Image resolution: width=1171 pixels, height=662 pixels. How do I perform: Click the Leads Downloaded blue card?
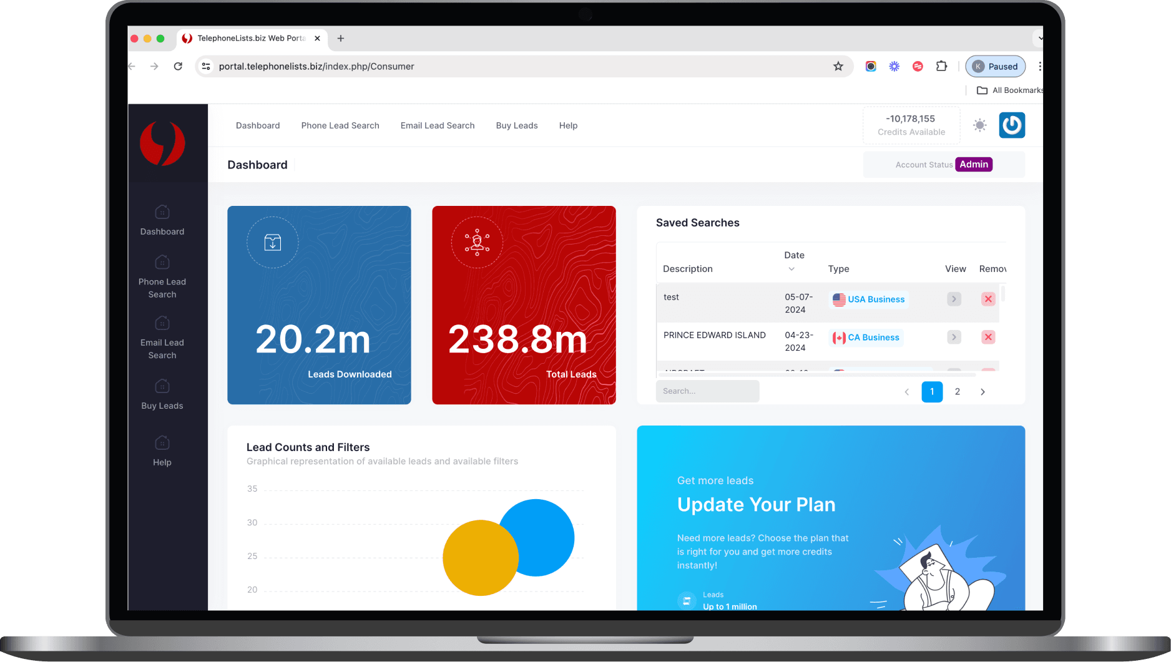319,305
